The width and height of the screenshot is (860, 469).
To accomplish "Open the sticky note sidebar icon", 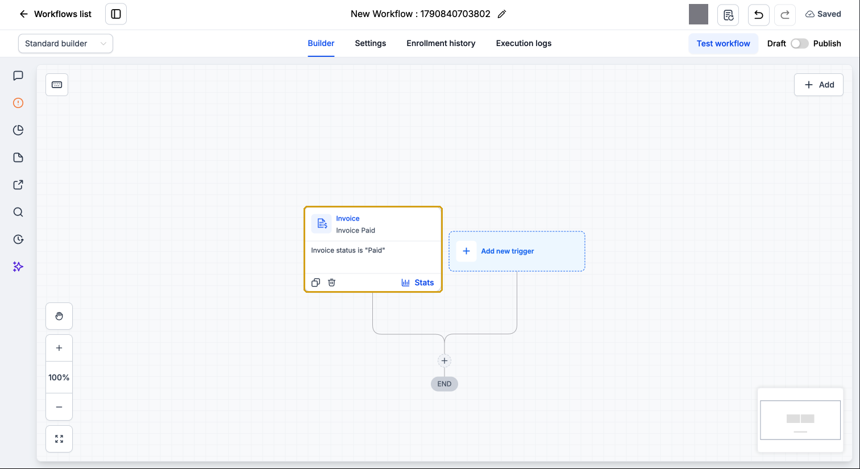I will point(18,157).
